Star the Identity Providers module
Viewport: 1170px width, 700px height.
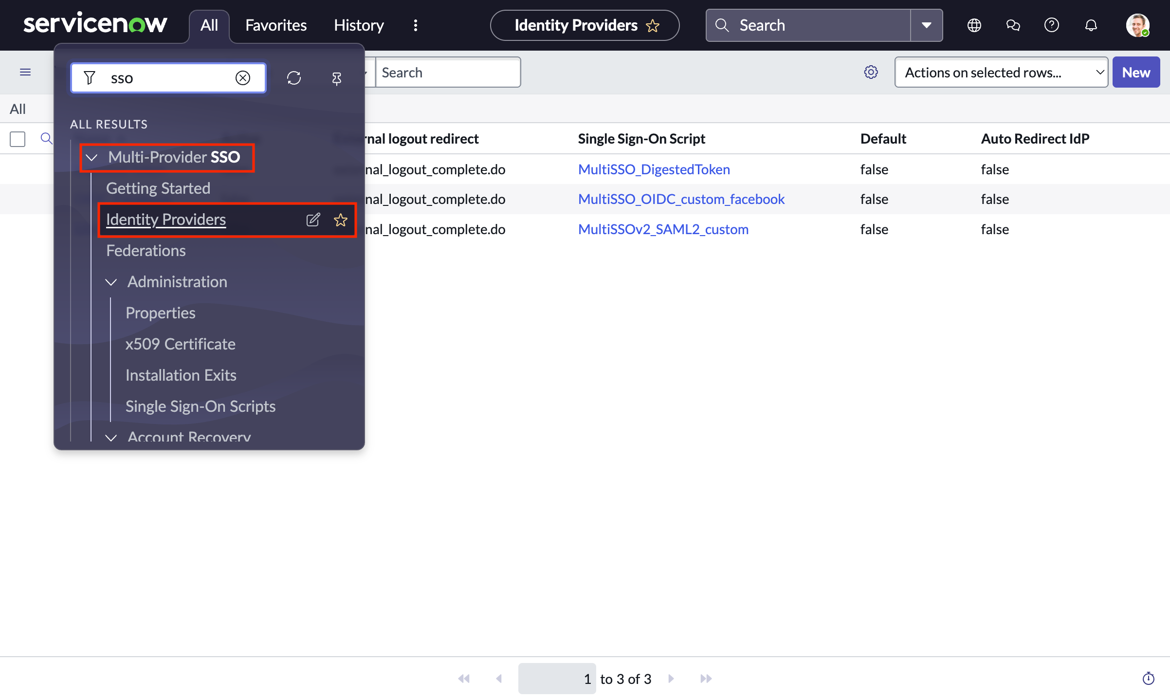coord(341,220)
